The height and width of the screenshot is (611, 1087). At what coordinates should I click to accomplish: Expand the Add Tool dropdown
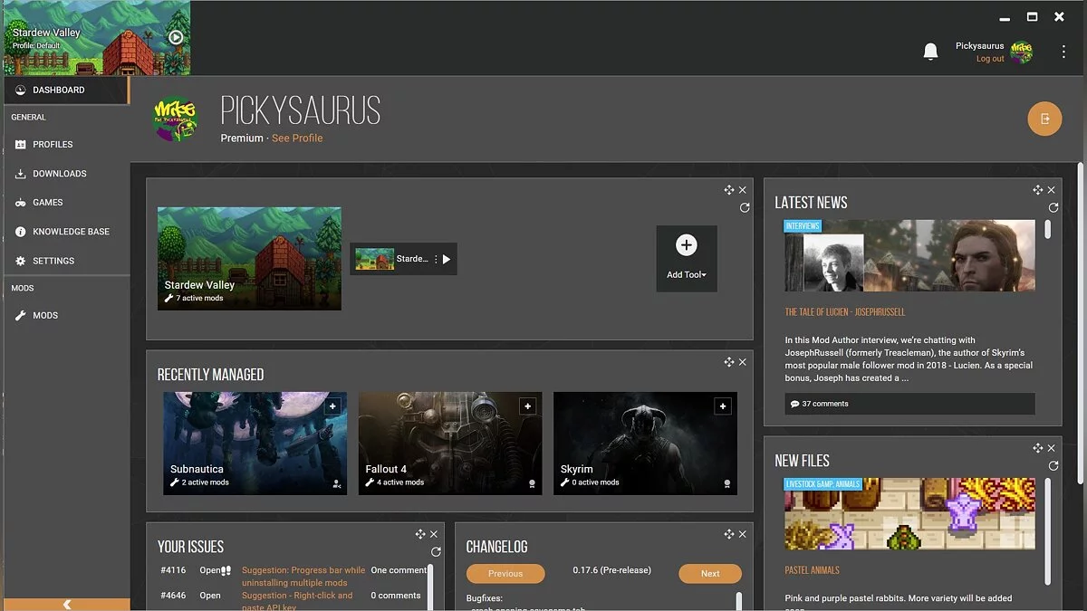tap(687, 275)
